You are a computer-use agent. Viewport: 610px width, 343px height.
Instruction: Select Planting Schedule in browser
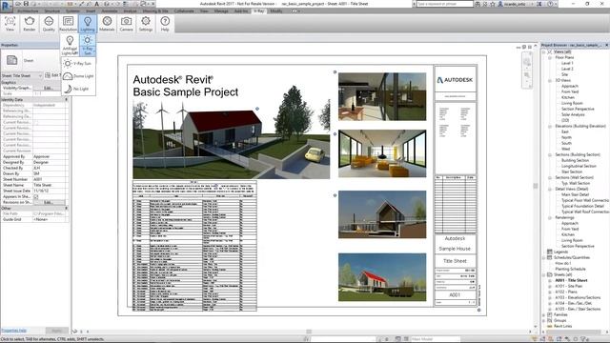570,269
